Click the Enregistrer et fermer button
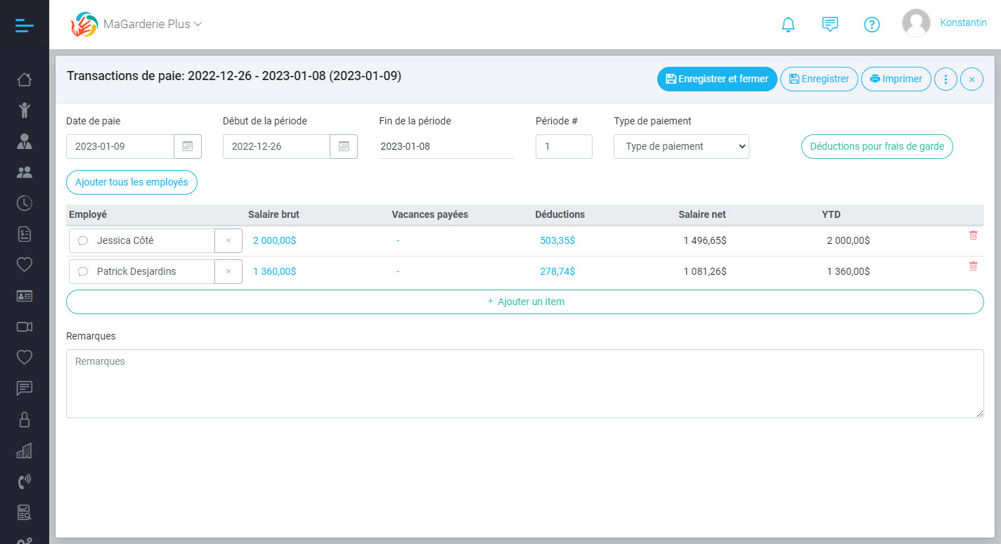This screenshot has width=1001, height=544. [x=717, y=79]
